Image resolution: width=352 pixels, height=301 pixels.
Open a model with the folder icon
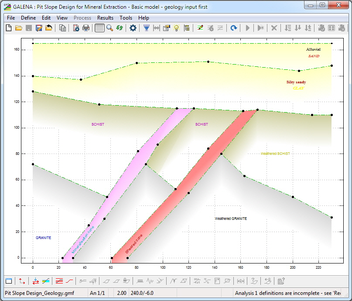(18, 28)
